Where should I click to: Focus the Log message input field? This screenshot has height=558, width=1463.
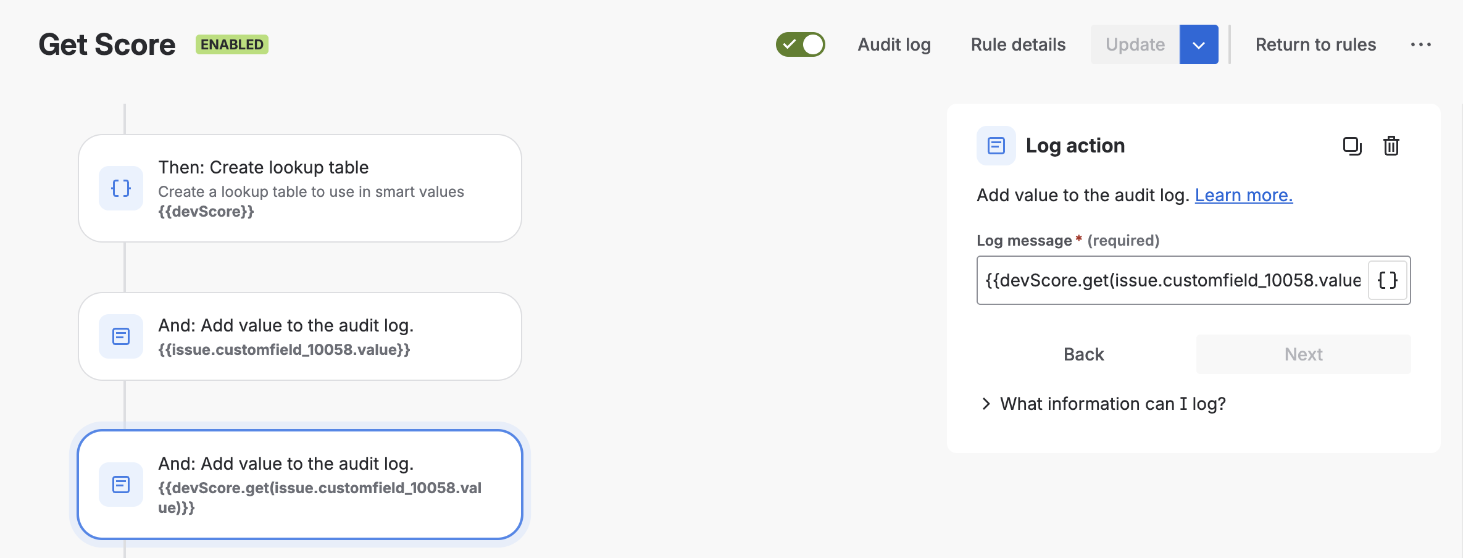(1173, 280)
